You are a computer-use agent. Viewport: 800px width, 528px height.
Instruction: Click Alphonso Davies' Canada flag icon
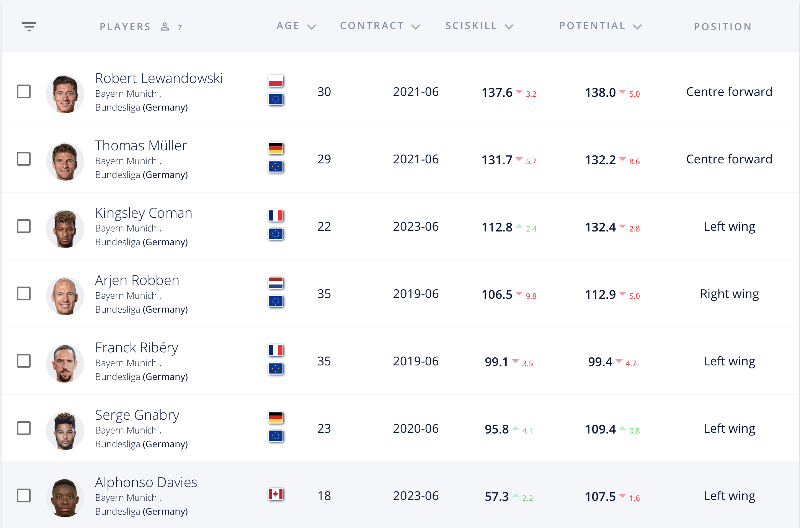276,494
